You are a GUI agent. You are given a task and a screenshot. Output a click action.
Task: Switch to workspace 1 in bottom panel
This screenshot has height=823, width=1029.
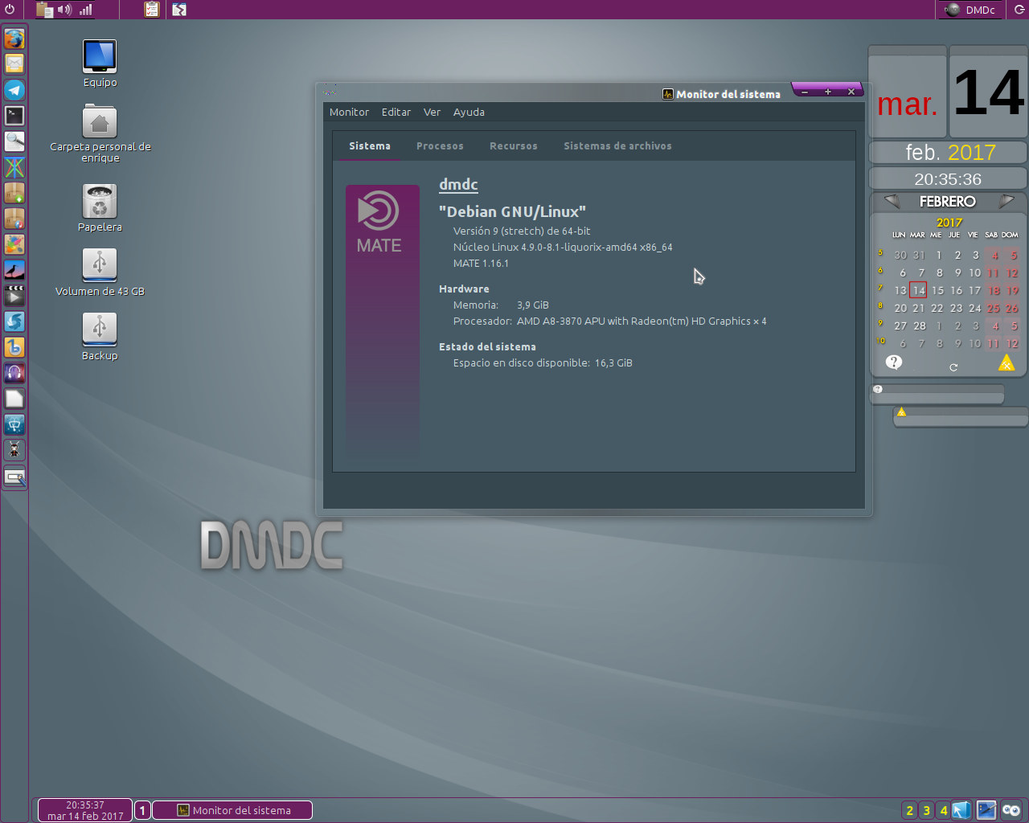[142, 810]
